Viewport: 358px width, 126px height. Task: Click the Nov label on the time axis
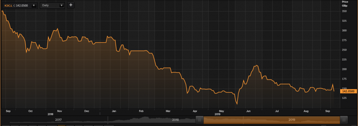[x=59, y=111]
